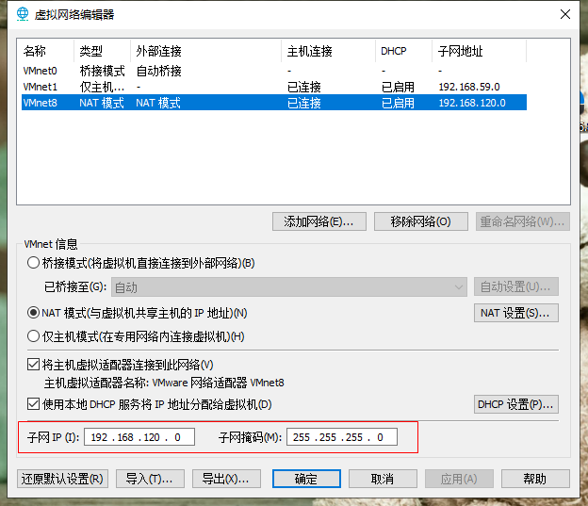
Task: Click the 重命名网络(W)... button
Action: click(x=523, y=221)
